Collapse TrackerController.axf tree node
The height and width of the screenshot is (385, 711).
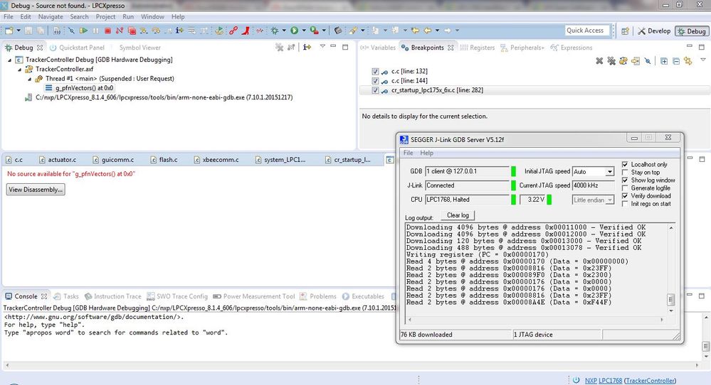pyautogui.click(x=19, y=69)
